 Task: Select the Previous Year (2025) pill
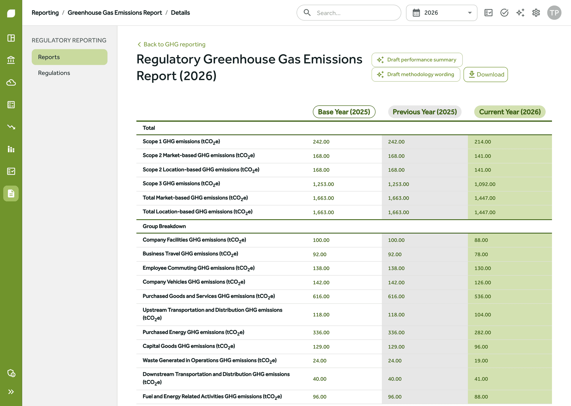425,112
